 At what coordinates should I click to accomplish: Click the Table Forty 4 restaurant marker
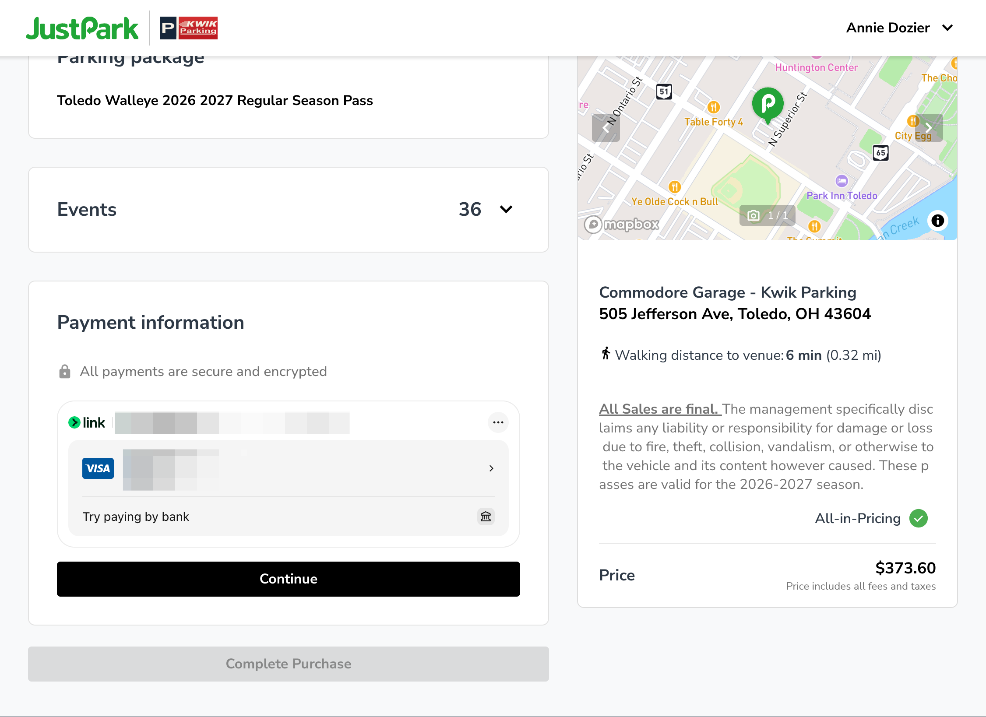pos(714,107)
